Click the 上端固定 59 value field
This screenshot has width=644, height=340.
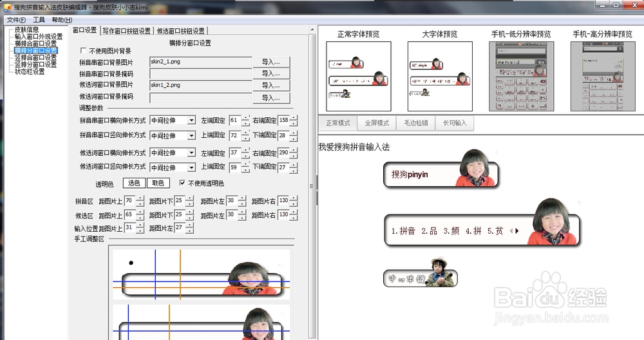tap(235, 167)
